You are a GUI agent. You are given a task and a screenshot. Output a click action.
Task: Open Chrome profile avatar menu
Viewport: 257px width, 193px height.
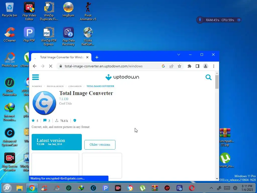(205, 66)
